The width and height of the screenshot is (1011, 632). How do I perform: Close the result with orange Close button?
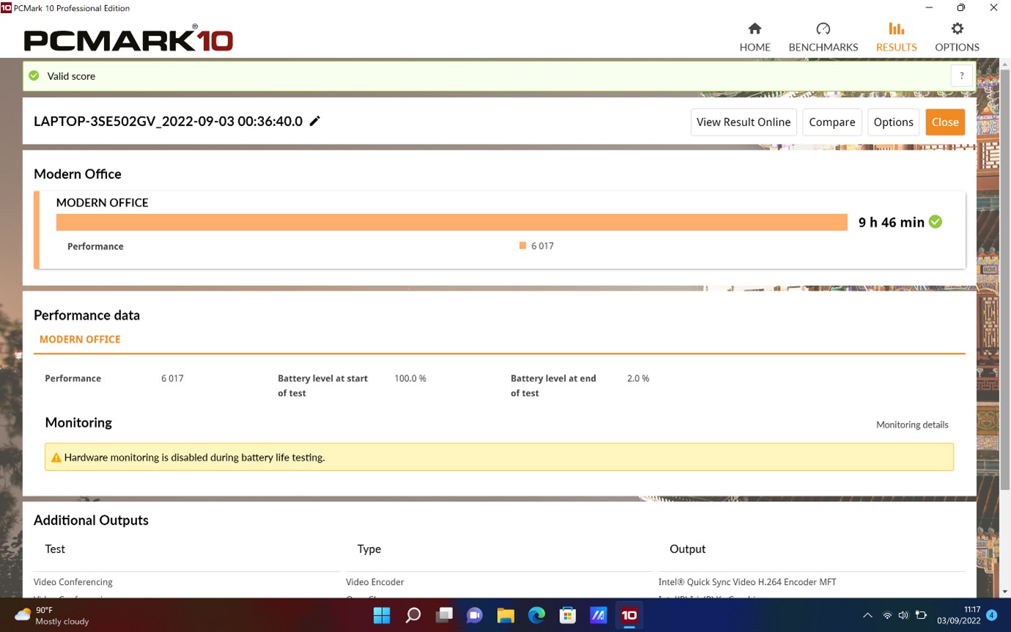coord(944,122)
